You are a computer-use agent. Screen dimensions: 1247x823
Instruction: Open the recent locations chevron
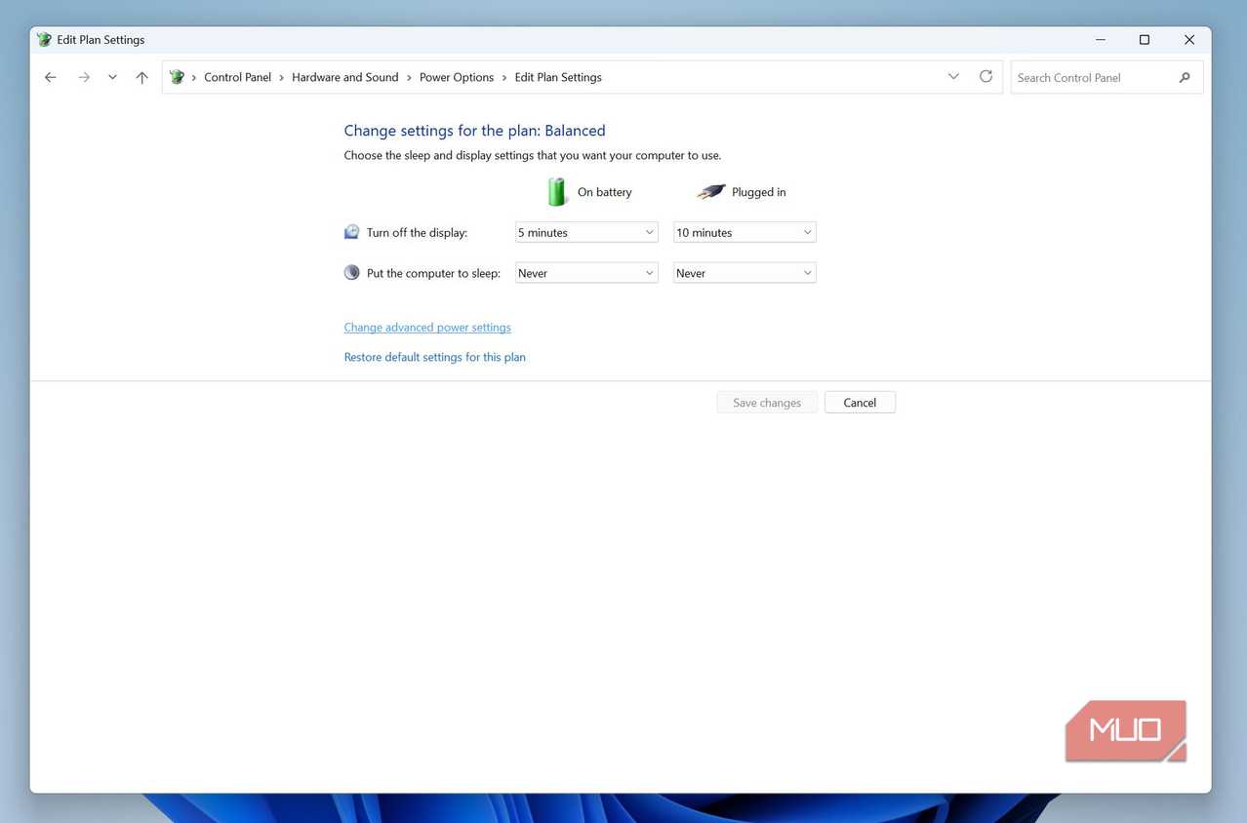tap(112, 77)
